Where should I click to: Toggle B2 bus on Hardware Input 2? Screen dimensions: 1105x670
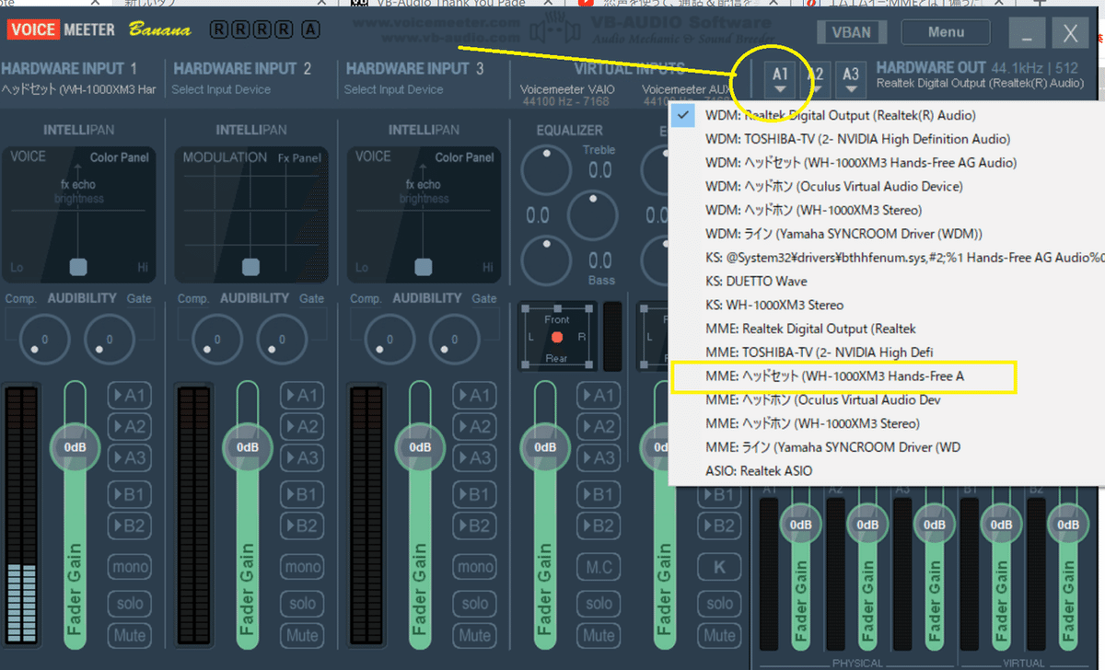(x=301, y=526)
